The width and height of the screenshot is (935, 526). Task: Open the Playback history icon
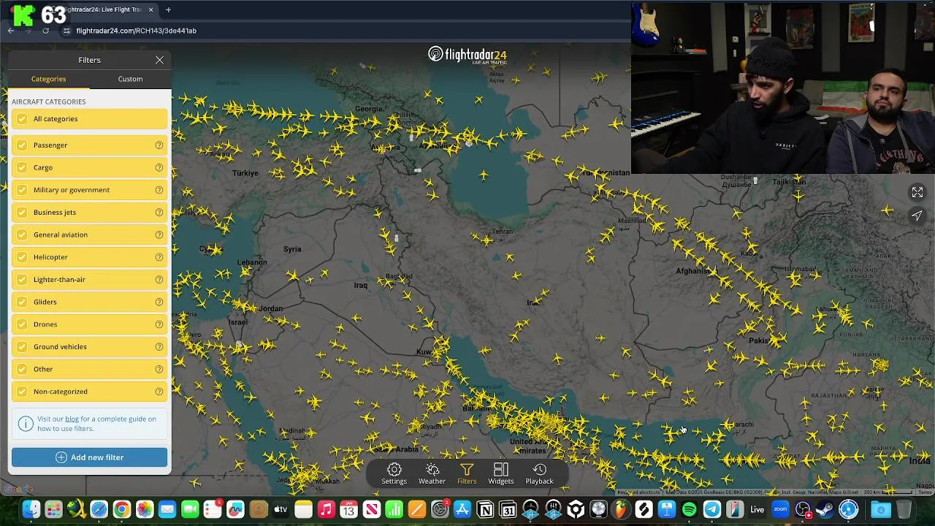click(x=539, y=469)
